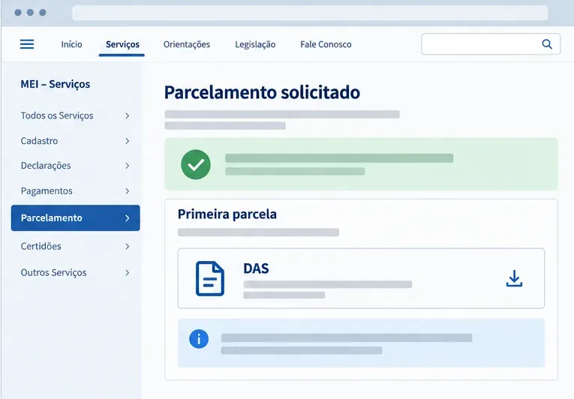Click the DAS document file icon
574x399 pixels.
coord(210,278)
